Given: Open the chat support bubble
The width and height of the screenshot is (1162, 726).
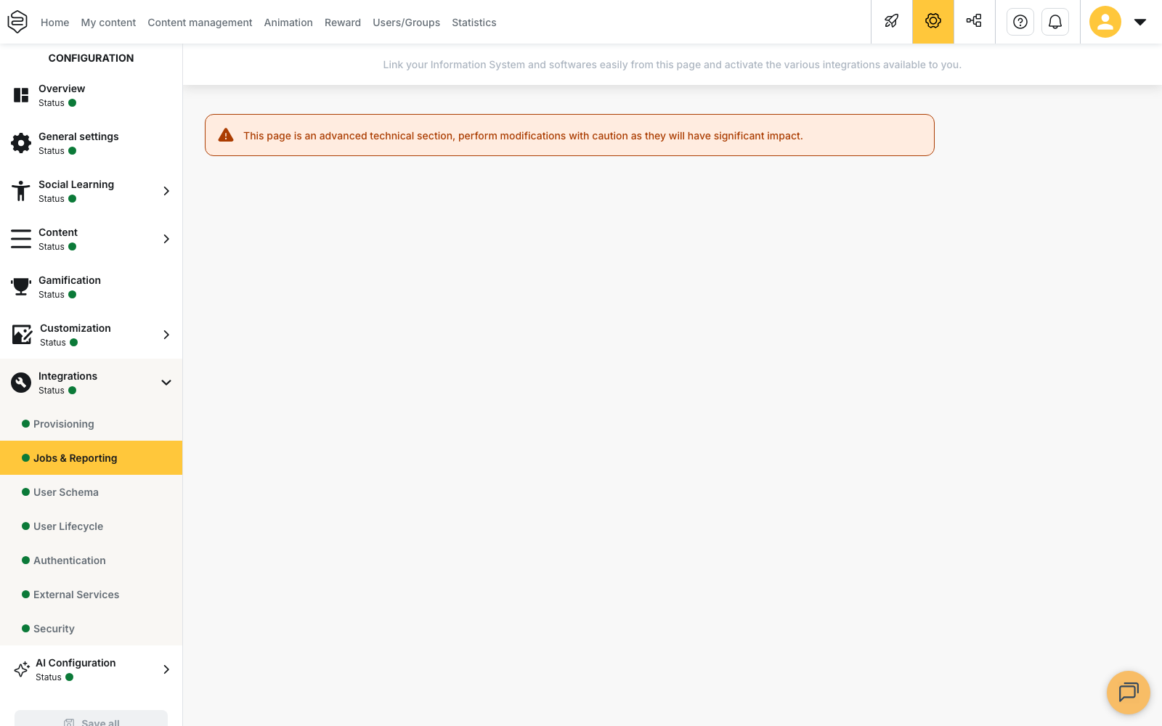Looking at the screenshot, I should click(1129, 693).
